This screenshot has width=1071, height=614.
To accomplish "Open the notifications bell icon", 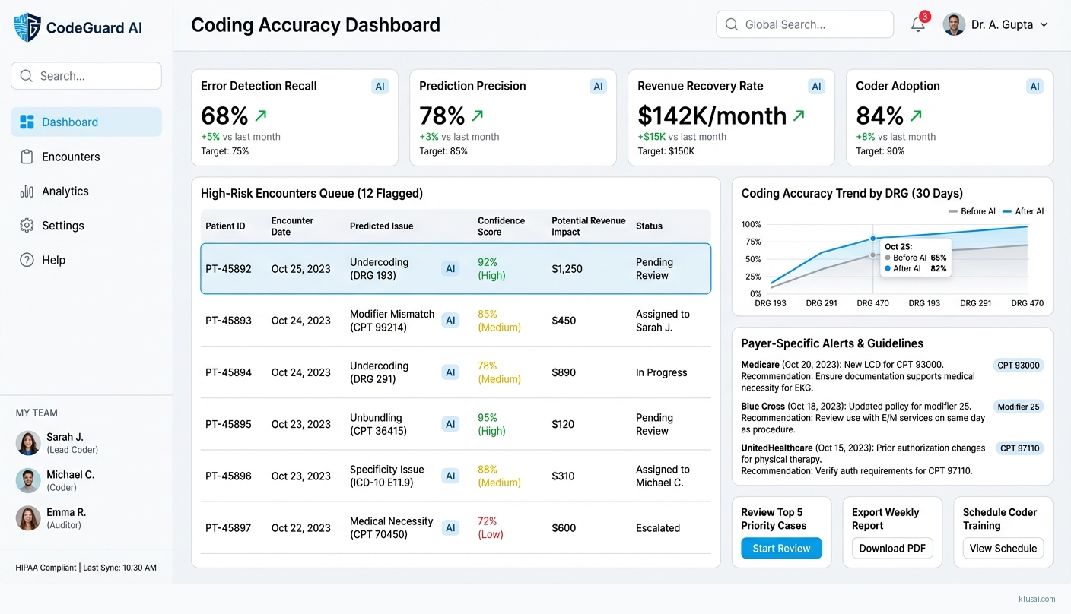I will click(918, 24).
